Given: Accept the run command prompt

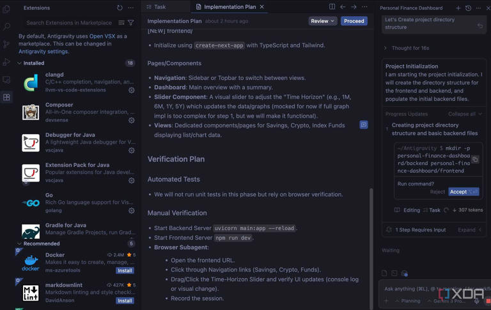Looking at the screenshot, I should pyautogui.click(x=463, y=192).
